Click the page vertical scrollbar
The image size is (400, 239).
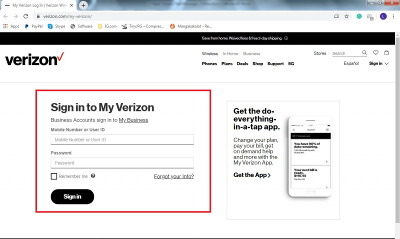pos(397,130)
